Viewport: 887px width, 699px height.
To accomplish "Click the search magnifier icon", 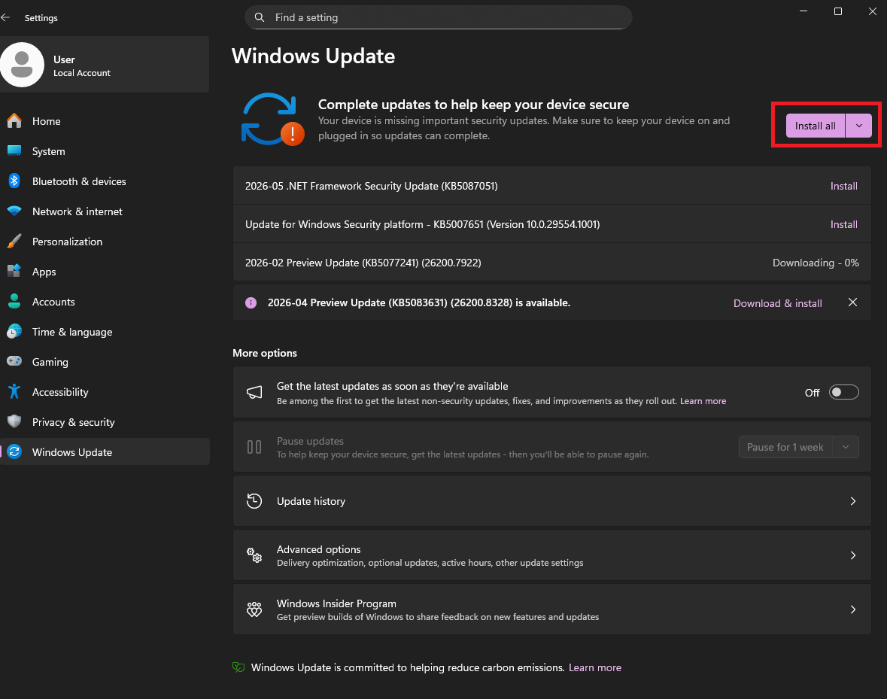I will (x=260, y=17).
